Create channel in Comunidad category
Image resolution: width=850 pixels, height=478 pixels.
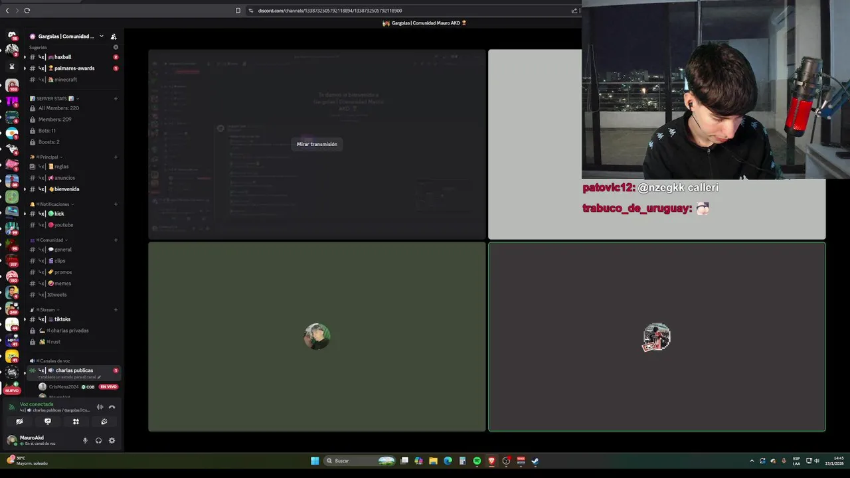coord(116,240)
